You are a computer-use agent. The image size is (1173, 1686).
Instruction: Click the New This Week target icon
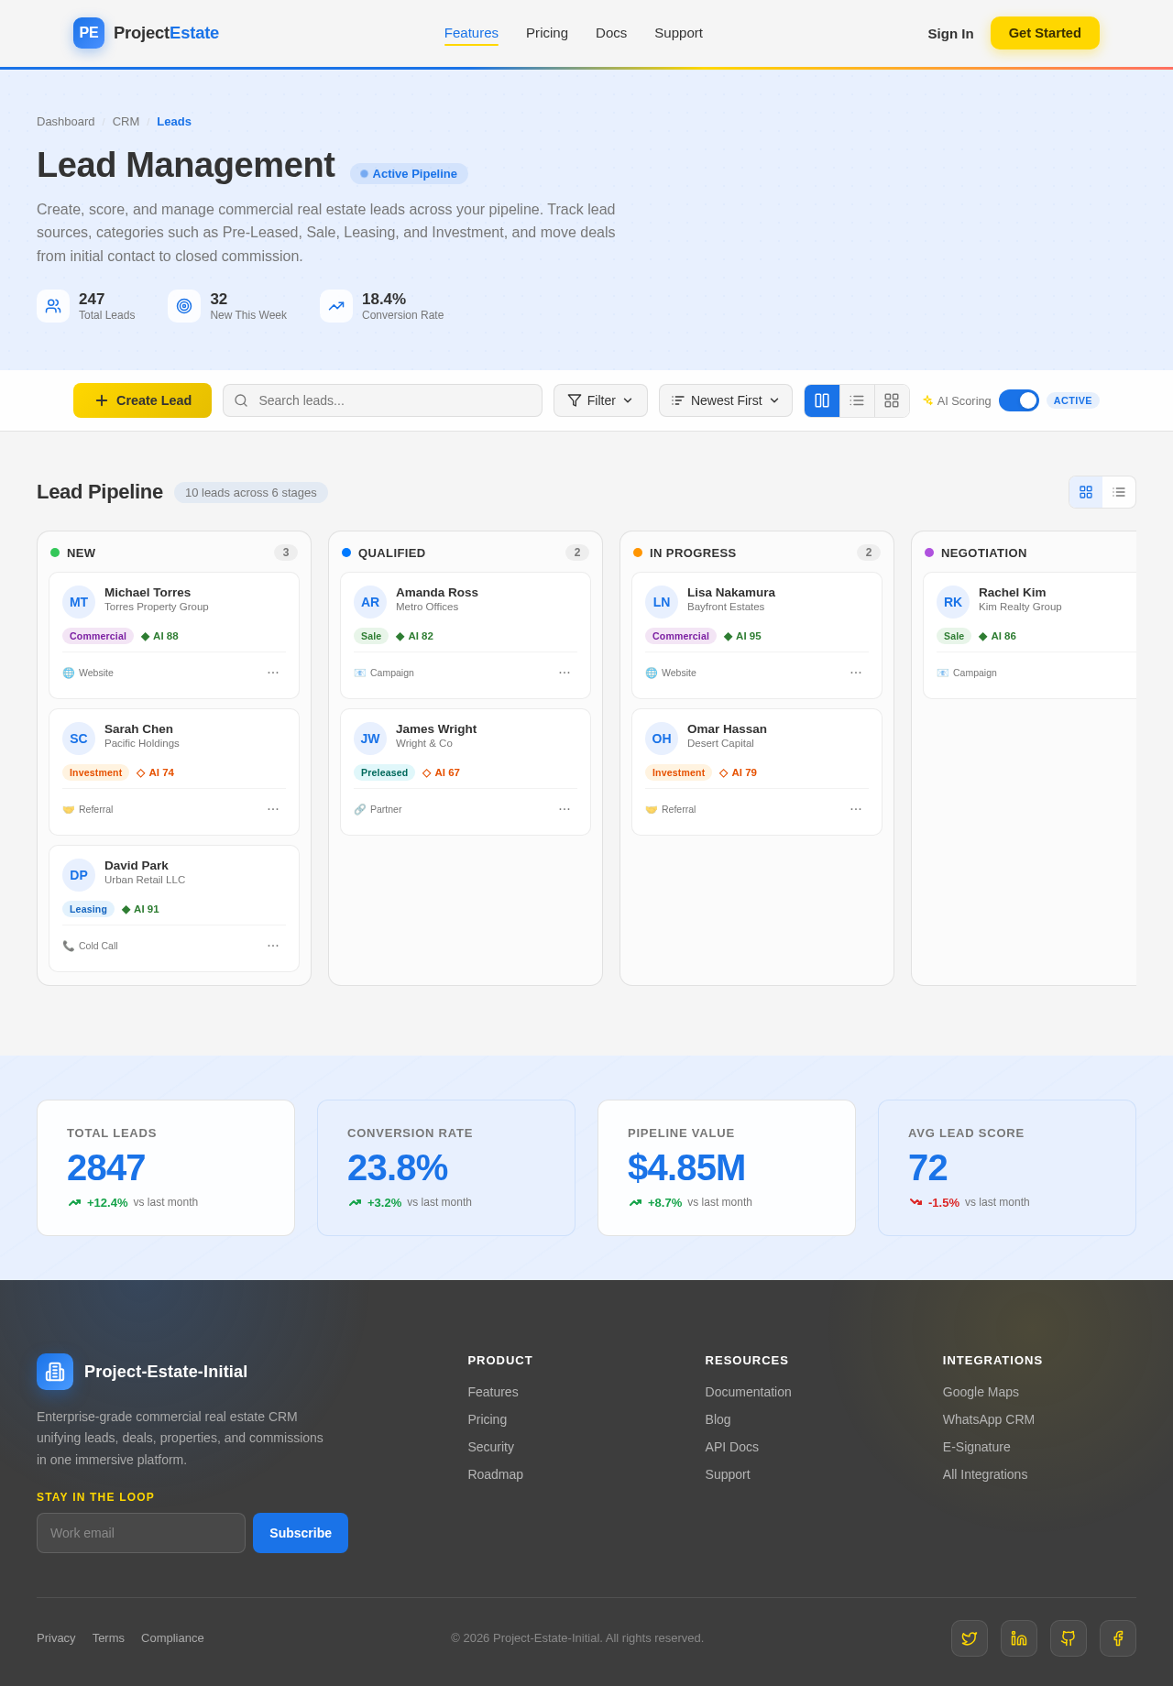(184, 306)
